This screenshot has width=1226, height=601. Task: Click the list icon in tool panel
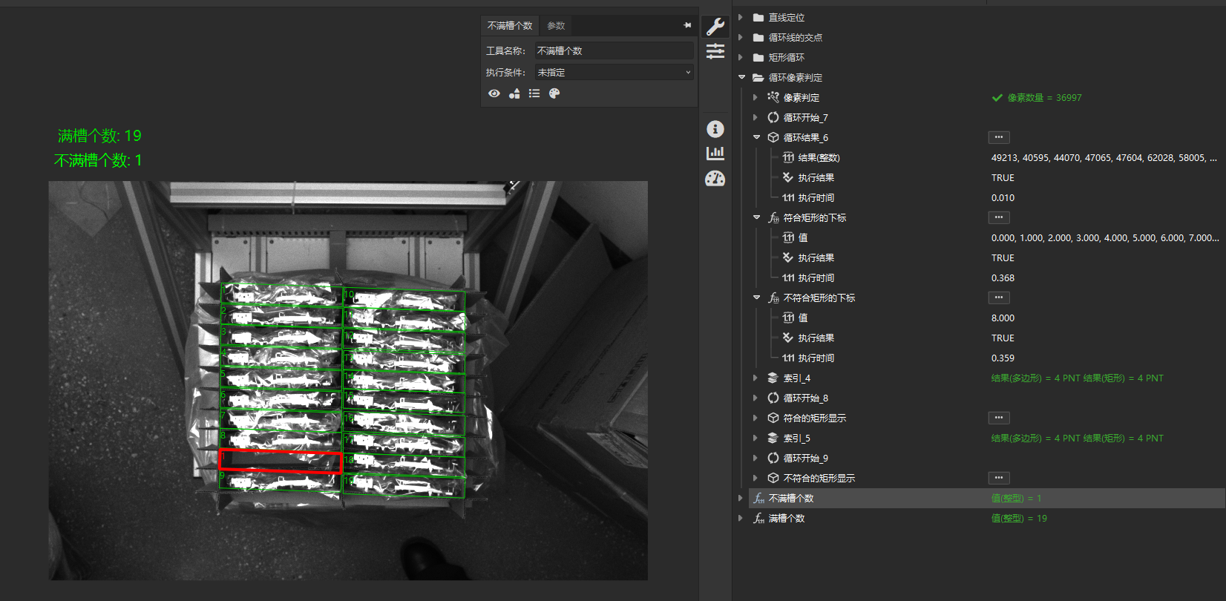pos(534,93)
